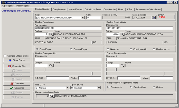Choose the Redespacho radio option

(154, 49)
